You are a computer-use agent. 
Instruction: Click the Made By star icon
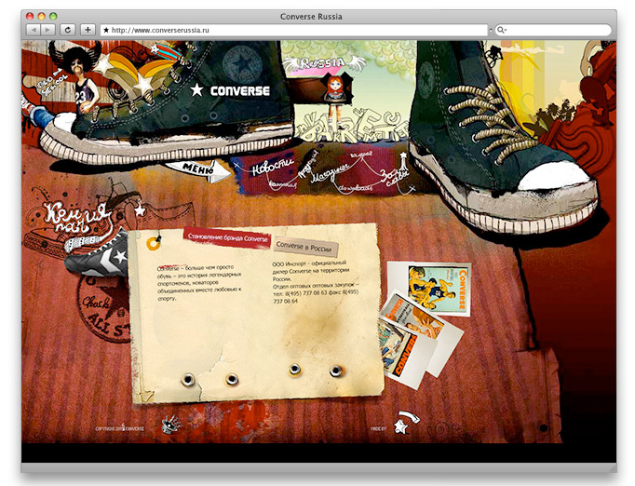point(405,423)
